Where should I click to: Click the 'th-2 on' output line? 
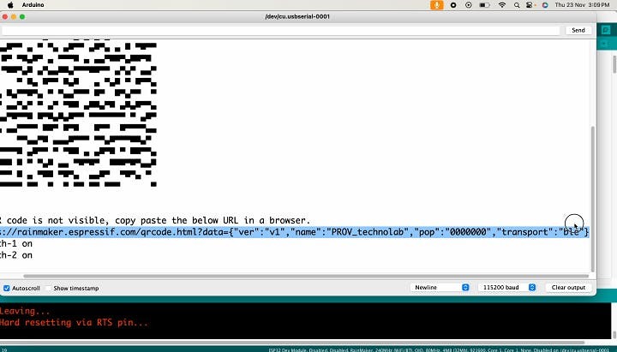(16, 255)
